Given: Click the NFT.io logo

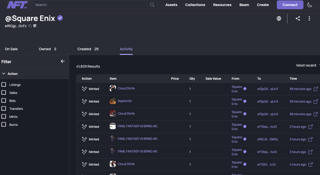Looking at the screenshot, I should (x=17, y=5).
